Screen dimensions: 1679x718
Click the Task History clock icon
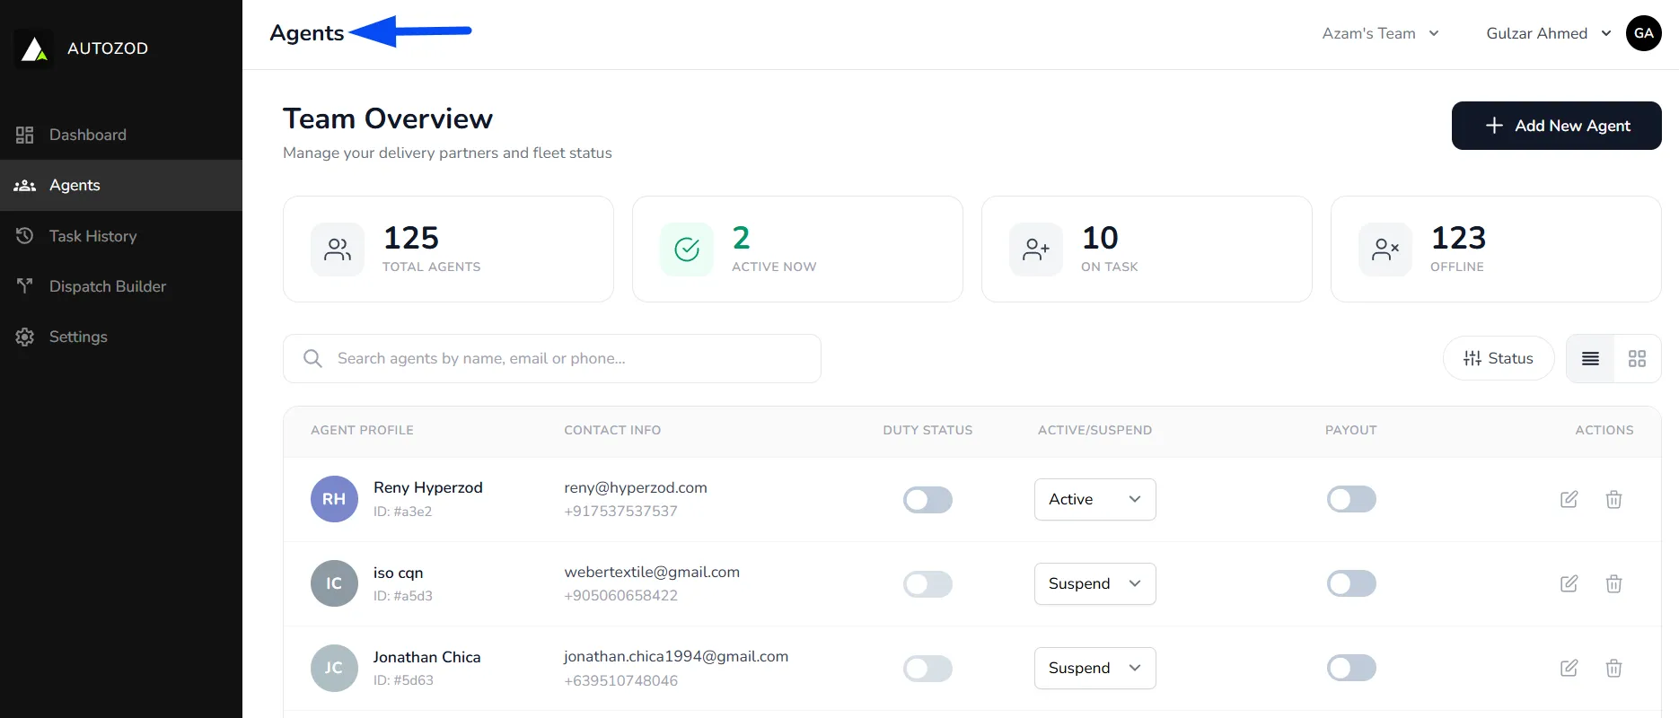coord(25,236)
